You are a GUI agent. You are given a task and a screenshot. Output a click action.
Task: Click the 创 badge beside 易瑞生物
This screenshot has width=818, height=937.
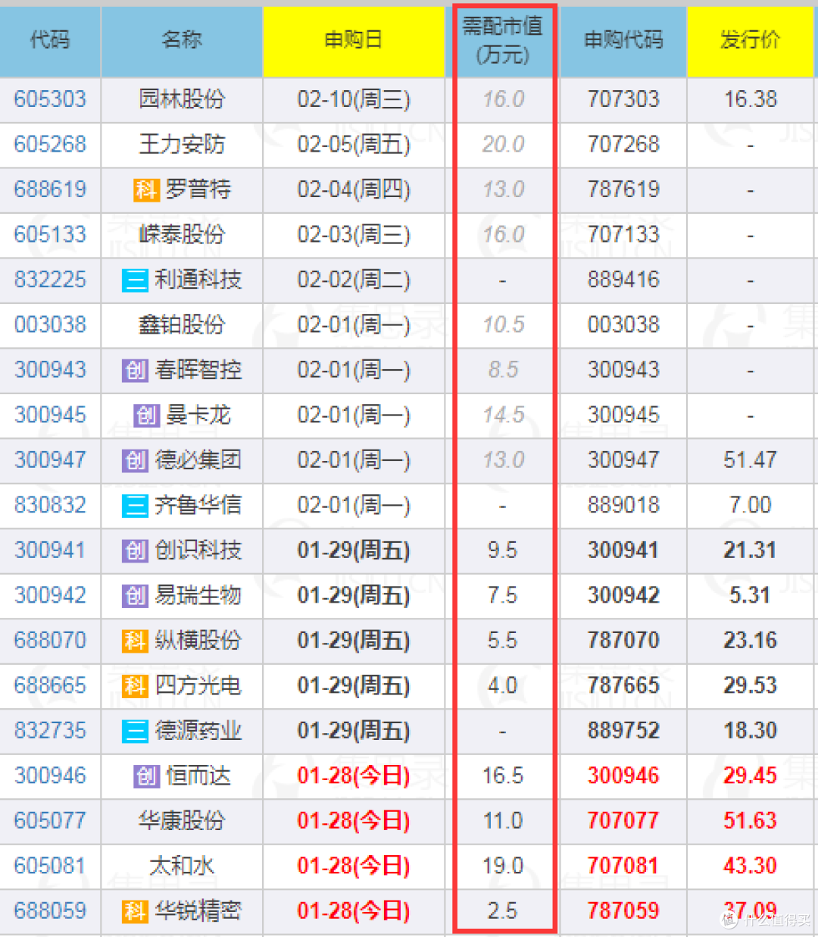point(135,596)
